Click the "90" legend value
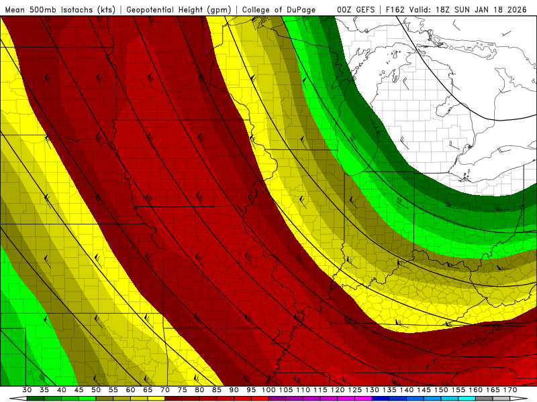 (234, 390)
